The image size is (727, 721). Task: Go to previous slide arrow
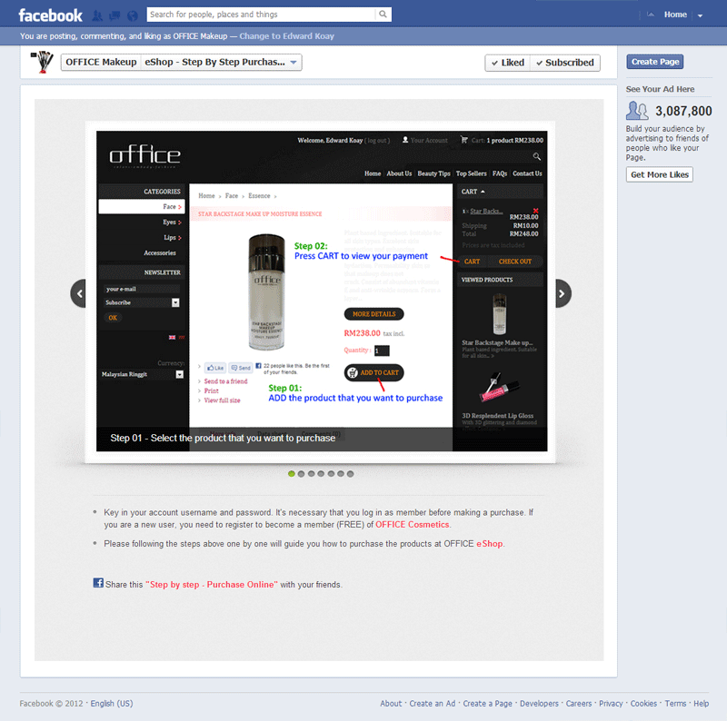[80, 292]
